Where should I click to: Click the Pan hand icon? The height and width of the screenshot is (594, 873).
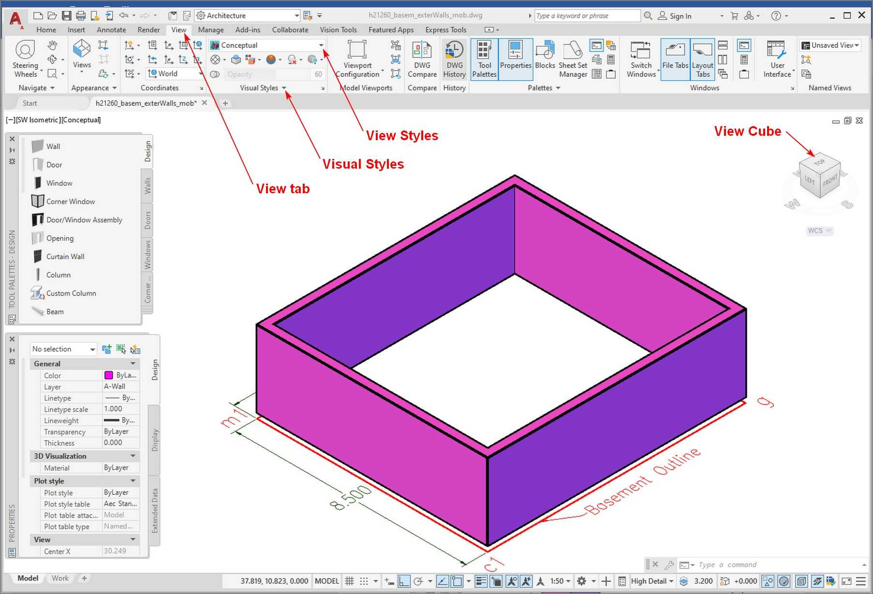52,45
